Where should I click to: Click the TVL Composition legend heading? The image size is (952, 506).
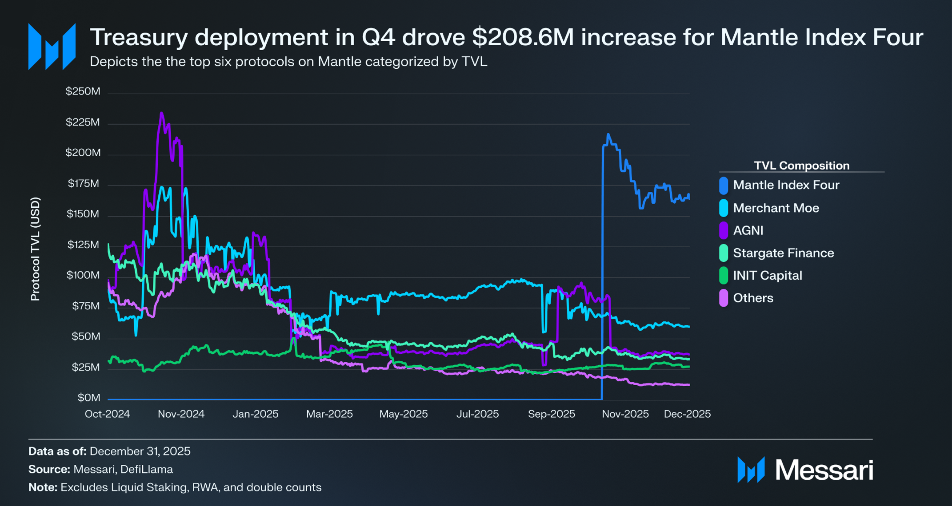[x=801, y=166]
